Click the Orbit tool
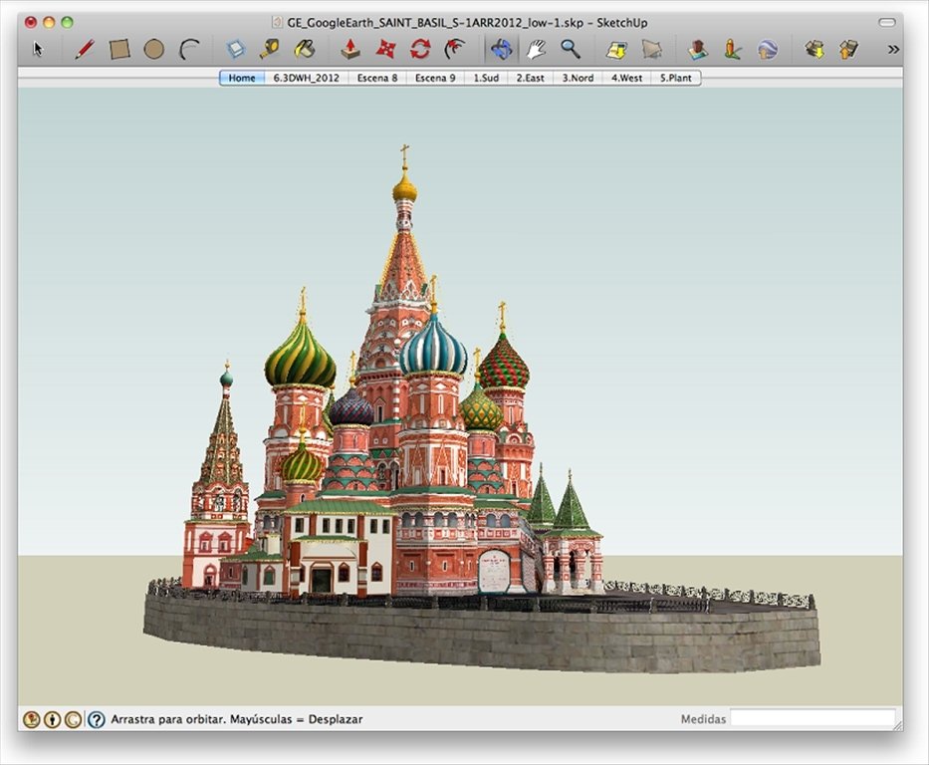Image resolution: width=929 pixels, height=765 pixels. 501,49
